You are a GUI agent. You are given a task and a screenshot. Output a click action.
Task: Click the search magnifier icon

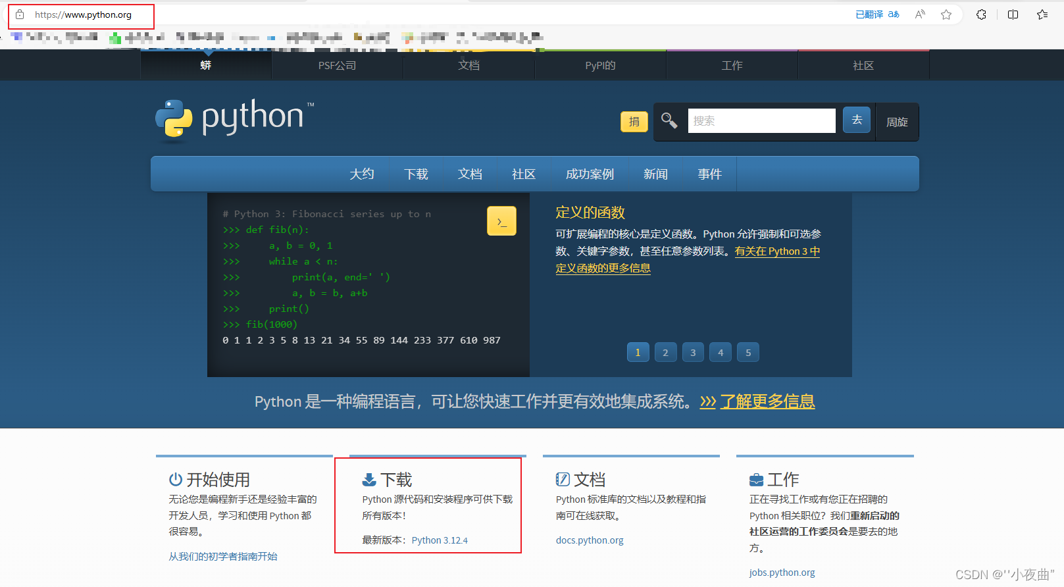[x=669, y=120]
